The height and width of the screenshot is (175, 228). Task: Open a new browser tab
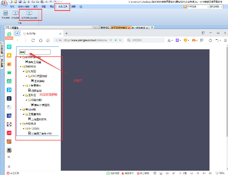[67, 33]
